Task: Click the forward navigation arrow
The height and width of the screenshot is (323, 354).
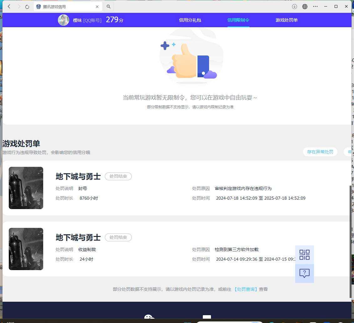Action: (19, 7)
